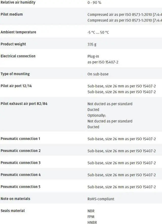This screenshot has height=224, width=162.
Task: Click the "Pilot exhaust air port 82/84" label
Action: pyautogui.click(x=24, y=104)
